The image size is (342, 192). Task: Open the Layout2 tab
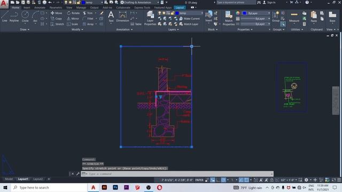(38, 179)
